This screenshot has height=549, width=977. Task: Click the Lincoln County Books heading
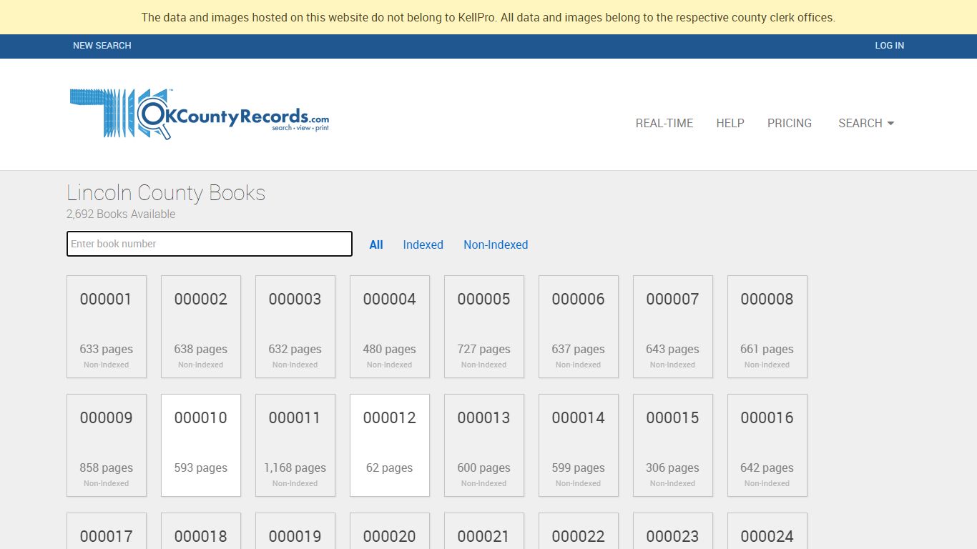[166, 193]
